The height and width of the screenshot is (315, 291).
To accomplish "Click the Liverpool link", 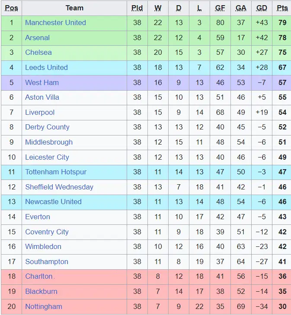I will 40,112.
